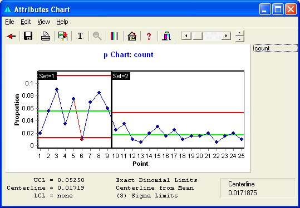
Task: Click the 'UCL = 0.05250' text
Action: tap(59, 180)
